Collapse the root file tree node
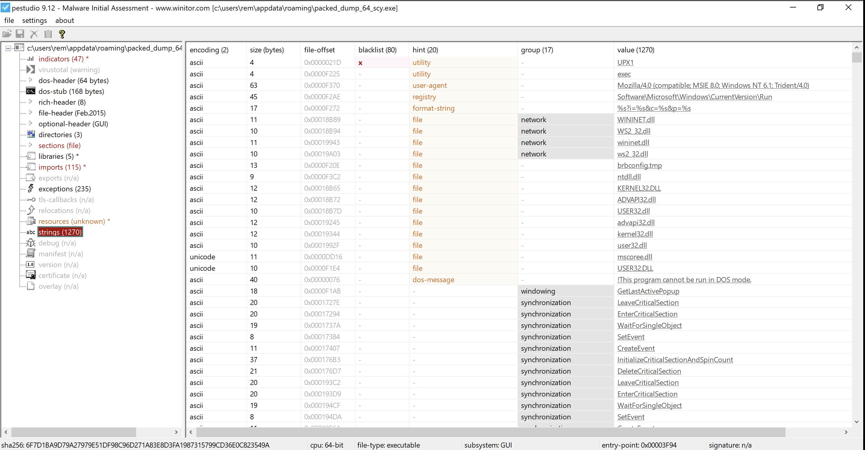Viewport: 865px width, 450px height. pyautogui.click(x=8, y=48)
